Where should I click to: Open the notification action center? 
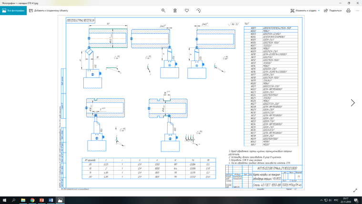[x=356, y=200]
